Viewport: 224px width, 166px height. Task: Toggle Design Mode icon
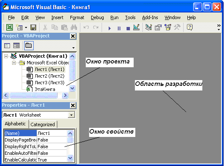pyautogui.click(x=136, y=27)
